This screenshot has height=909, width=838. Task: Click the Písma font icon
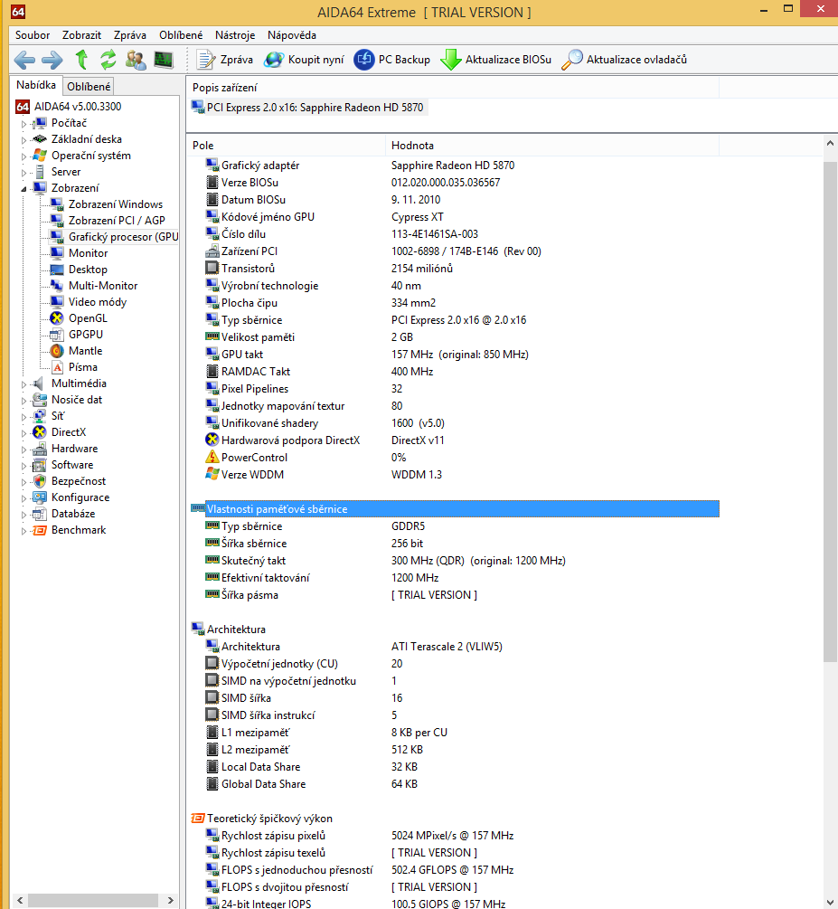point(57,367)
